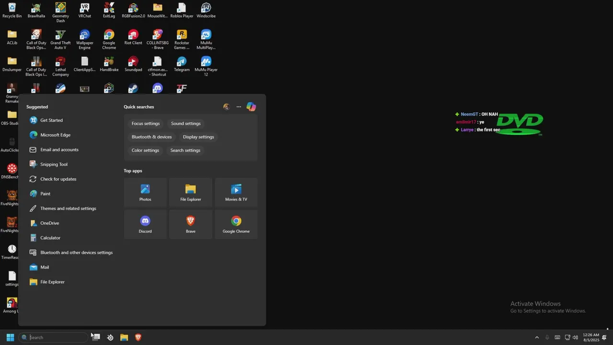This screenshot has height=345, width=613.
Task: Click the Color settings quick search
Action: [145, 150]
